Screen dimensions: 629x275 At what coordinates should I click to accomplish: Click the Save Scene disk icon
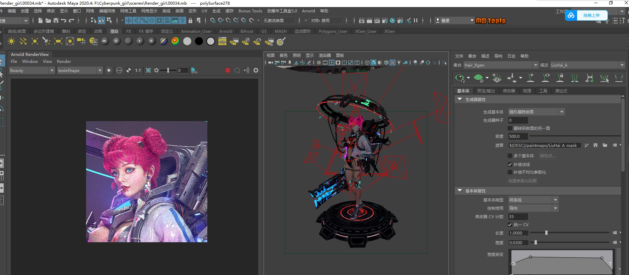pos(56,20)
